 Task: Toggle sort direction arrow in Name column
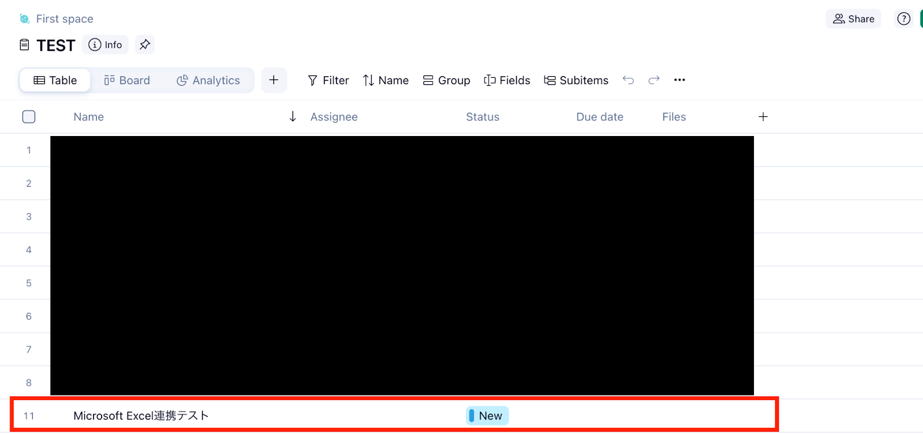coord(293,117)
